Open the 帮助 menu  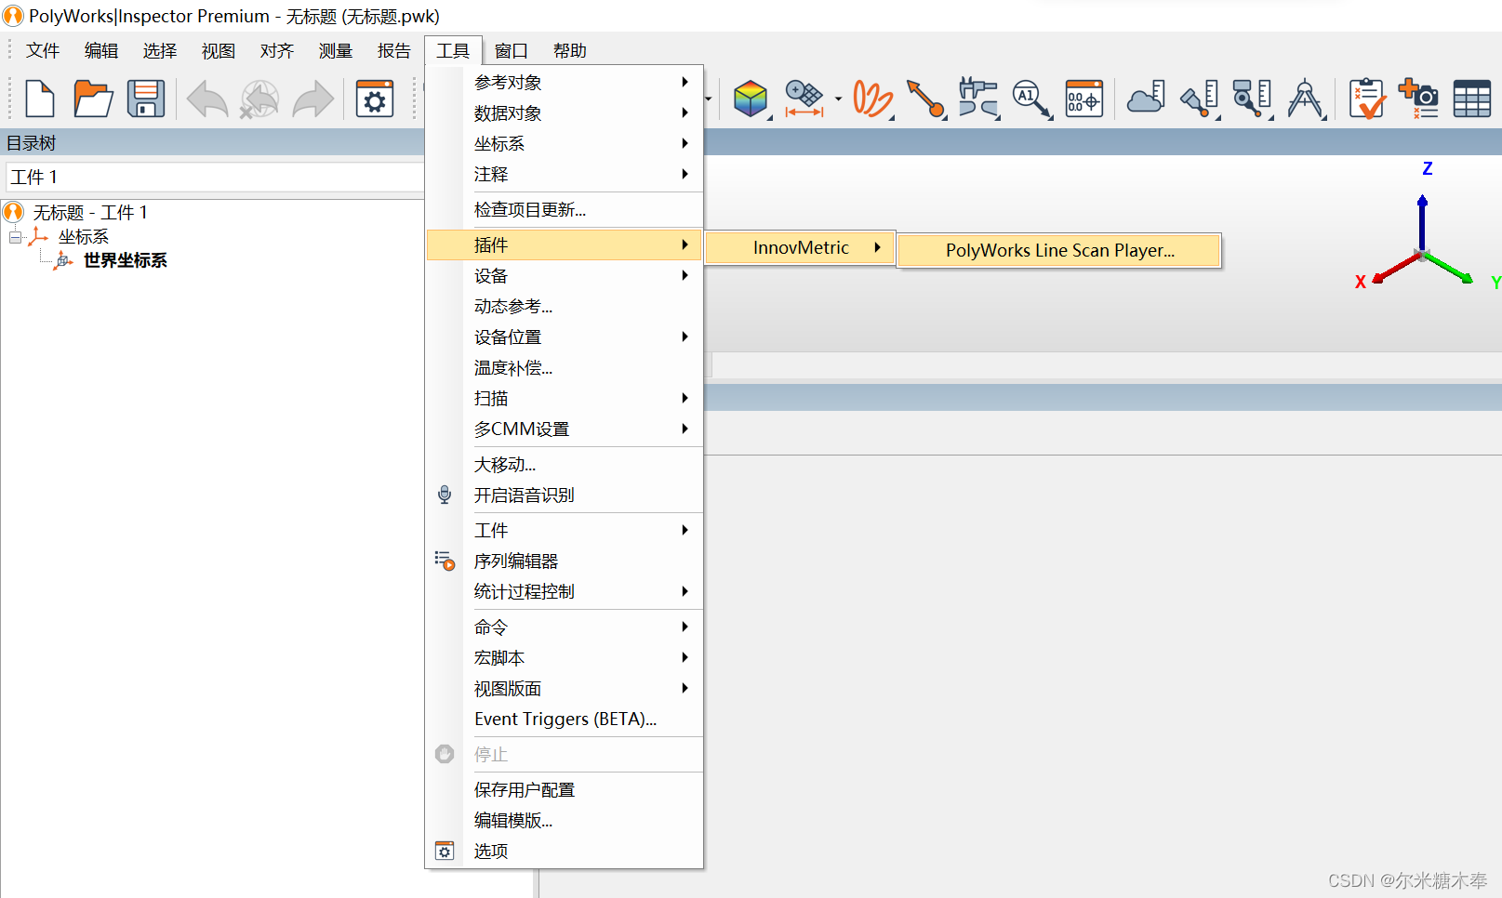(x=570, y=50)
